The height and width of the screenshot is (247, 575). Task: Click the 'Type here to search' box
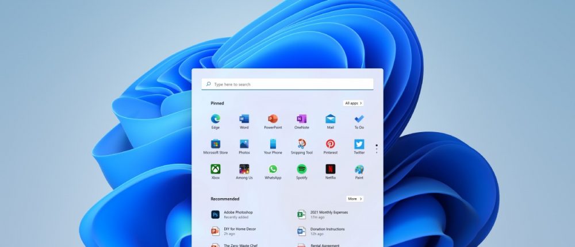287,84
